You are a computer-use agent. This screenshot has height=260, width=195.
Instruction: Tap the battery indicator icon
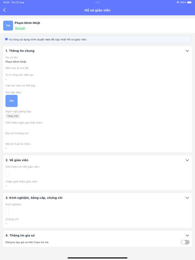point(189,2)
